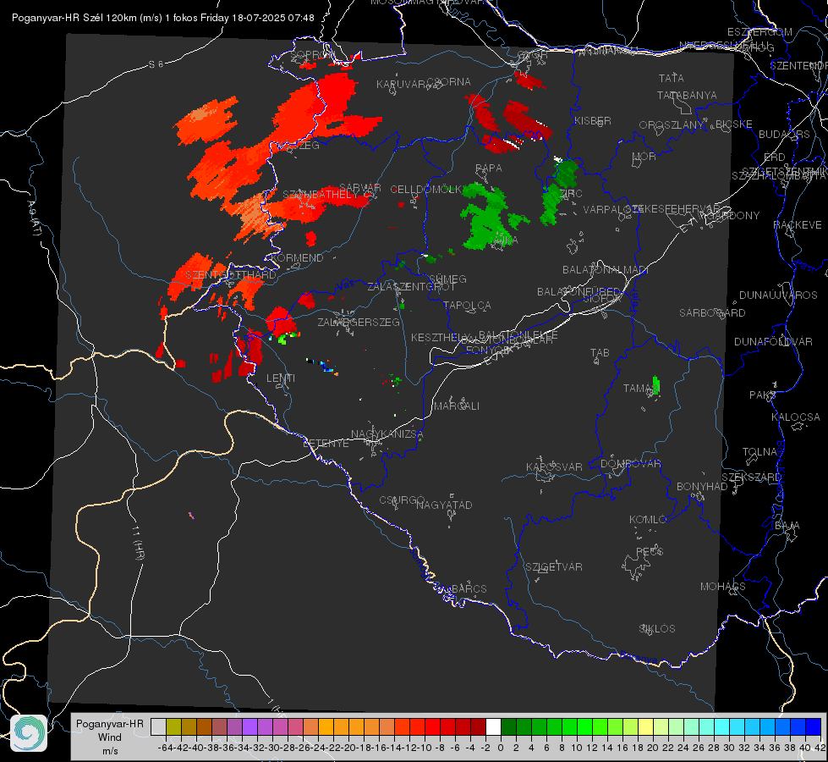
Task: Click the NAGYATAD city label
Action: pyautogui.click(x=444, y=505)
